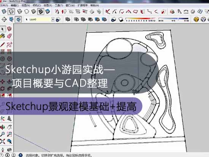
Task: Click the Previous view tool
Action: (9, 141)
